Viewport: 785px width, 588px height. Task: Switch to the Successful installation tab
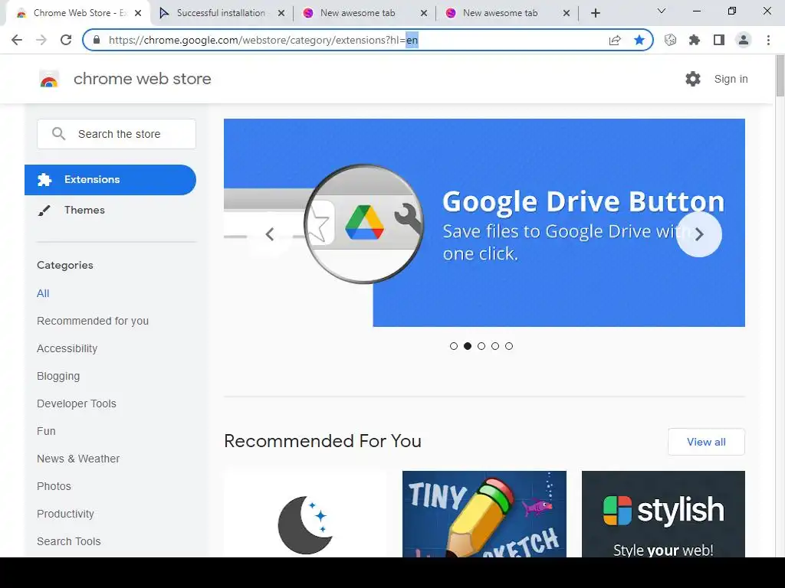(x=220, y=13)
